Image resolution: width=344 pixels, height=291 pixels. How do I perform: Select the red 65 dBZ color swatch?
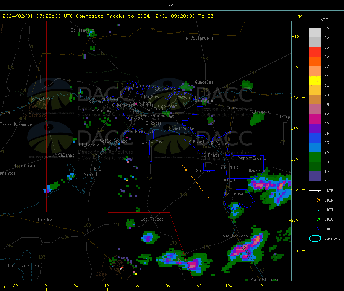coord(315,52)
